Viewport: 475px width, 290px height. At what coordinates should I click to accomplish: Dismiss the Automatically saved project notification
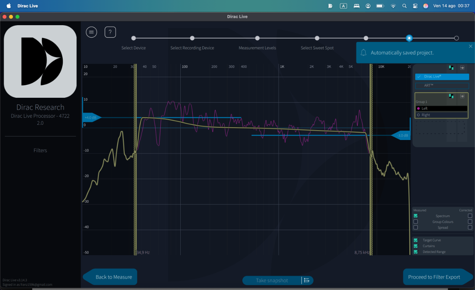471,46
